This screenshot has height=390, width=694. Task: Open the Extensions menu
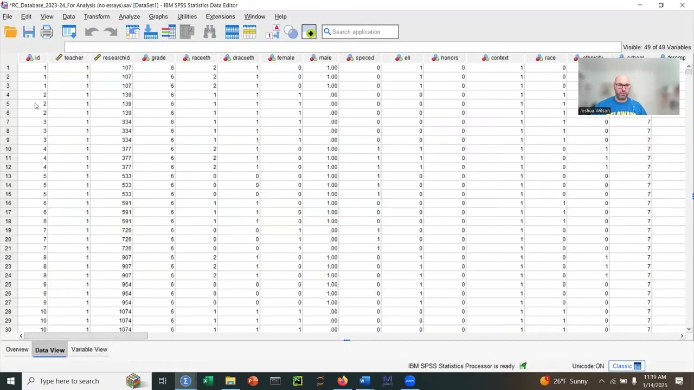220,16
